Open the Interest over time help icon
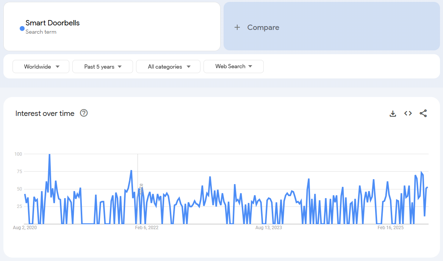The image size is (443, 261). click(x=84, y=113)
